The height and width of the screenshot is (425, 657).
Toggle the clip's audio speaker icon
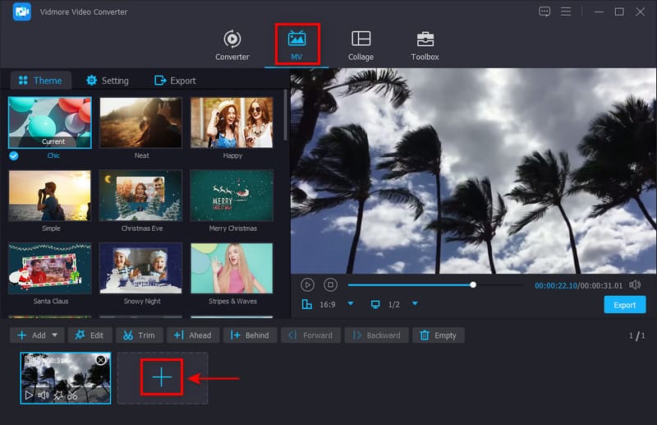(x=44, y=395)
